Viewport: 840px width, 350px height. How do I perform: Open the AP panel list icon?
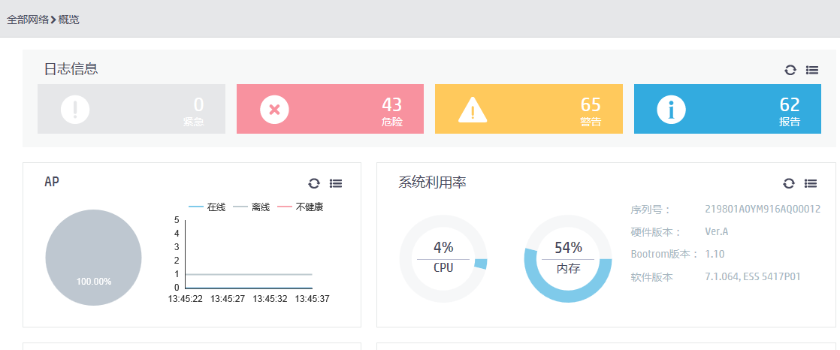336,183
